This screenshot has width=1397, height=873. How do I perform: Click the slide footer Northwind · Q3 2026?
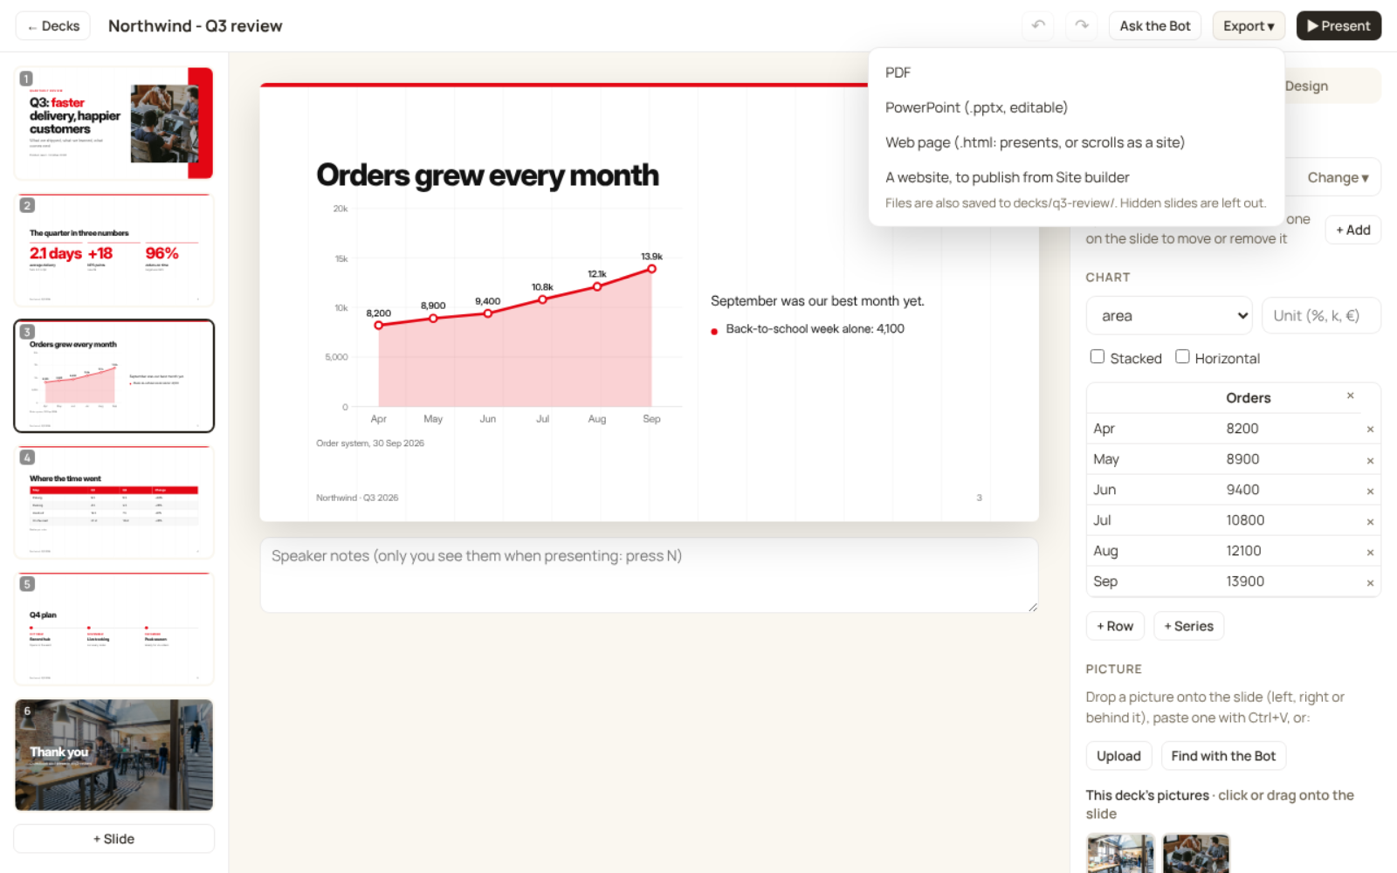[x=357, y=498]
